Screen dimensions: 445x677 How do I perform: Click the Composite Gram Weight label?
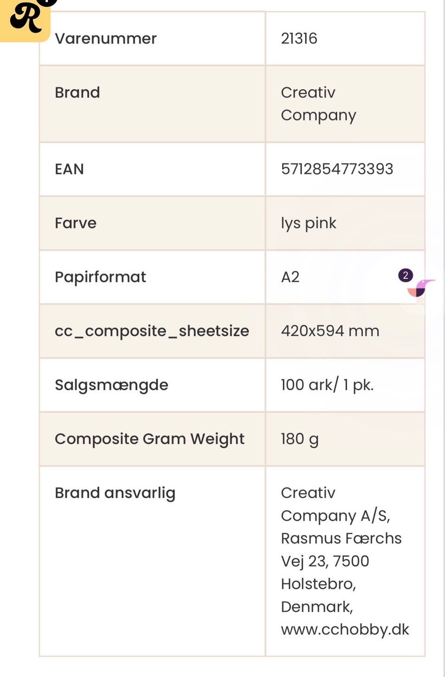[x=149, y=439]
